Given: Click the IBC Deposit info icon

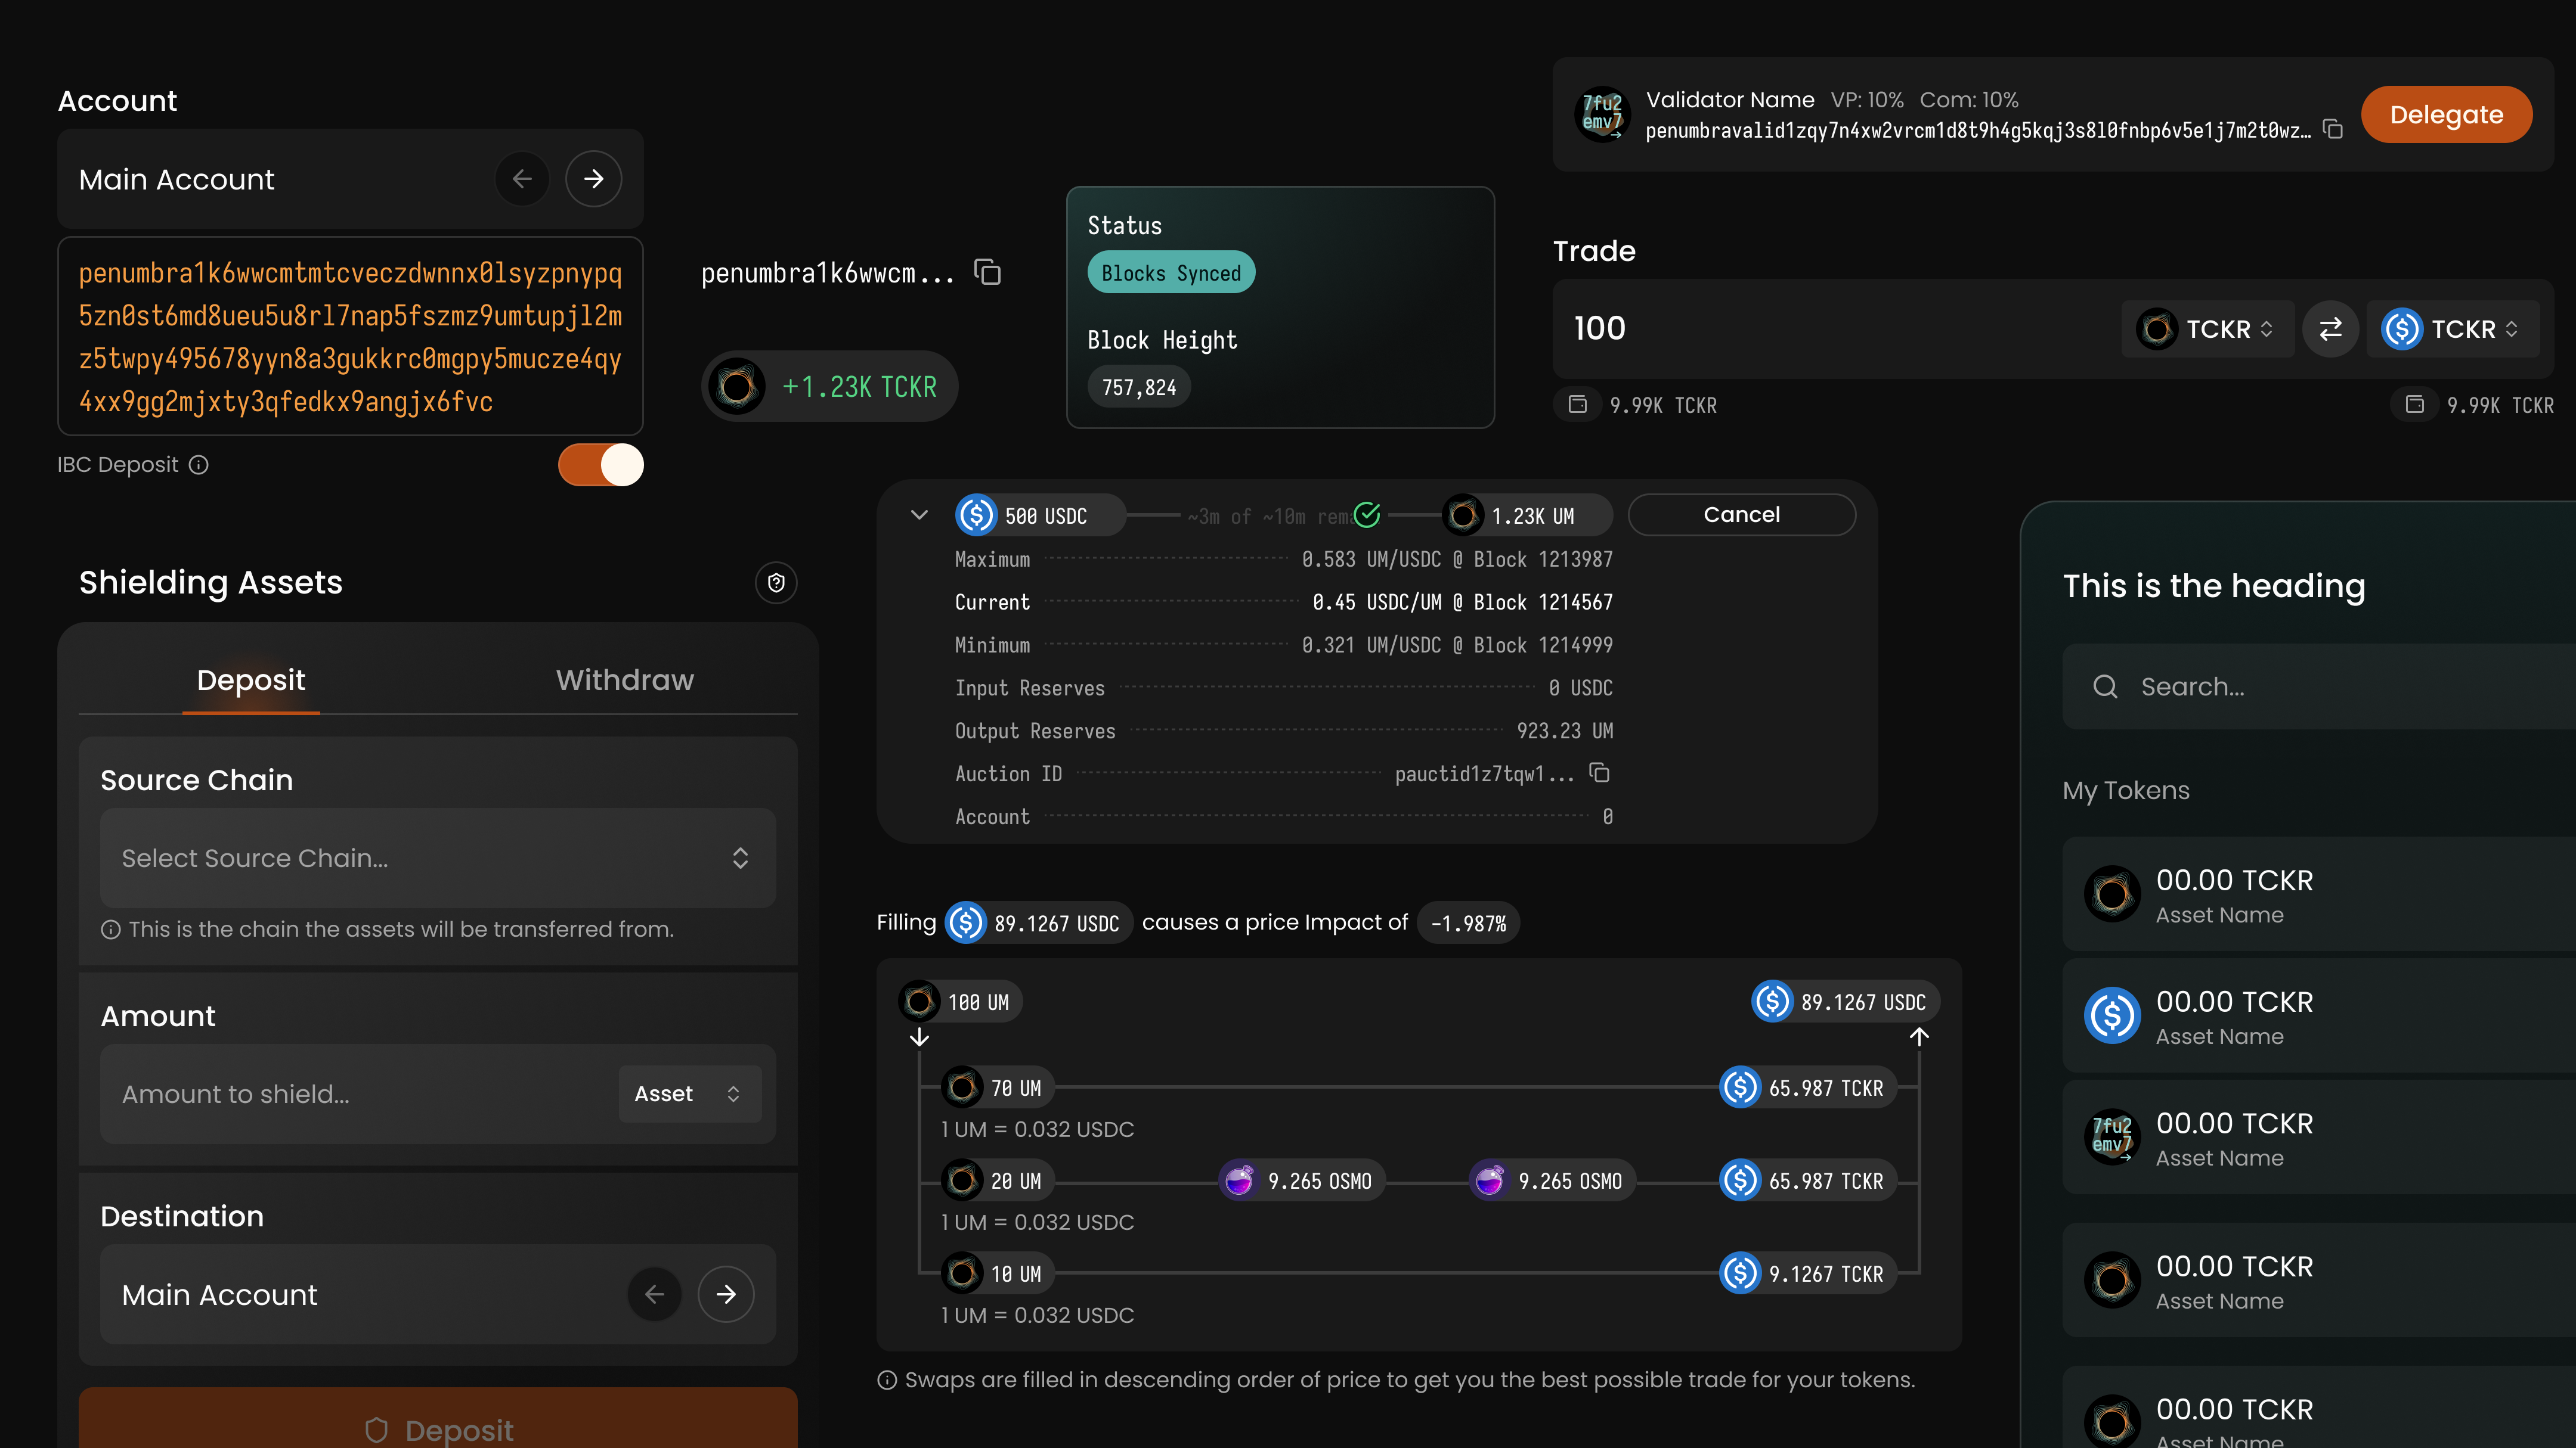Looking at the screenshot, I should pos(199,465).
